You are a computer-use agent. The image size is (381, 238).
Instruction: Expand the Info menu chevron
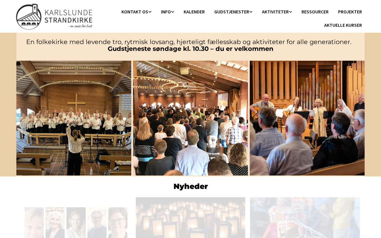[173, 12]
